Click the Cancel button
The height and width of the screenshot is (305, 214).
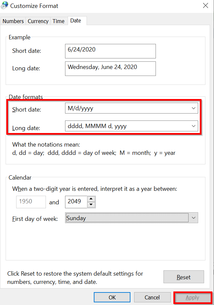(152, 297)
